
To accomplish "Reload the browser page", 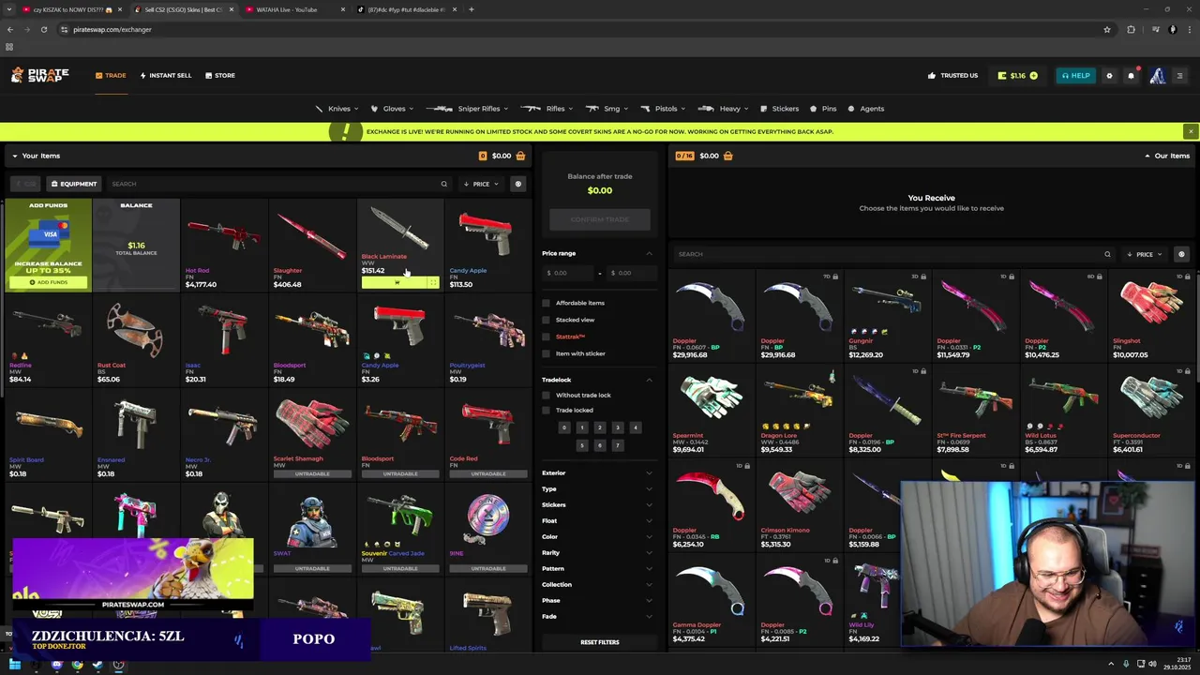I will [43, 29].
